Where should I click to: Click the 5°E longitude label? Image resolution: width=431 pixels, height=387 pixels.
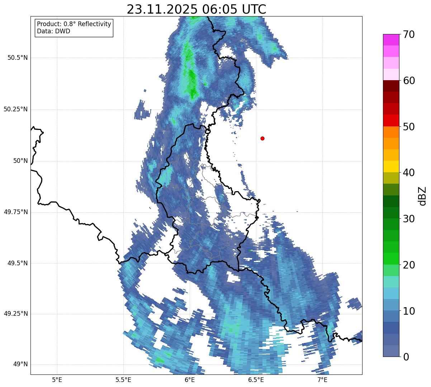(x=57, y=379)
